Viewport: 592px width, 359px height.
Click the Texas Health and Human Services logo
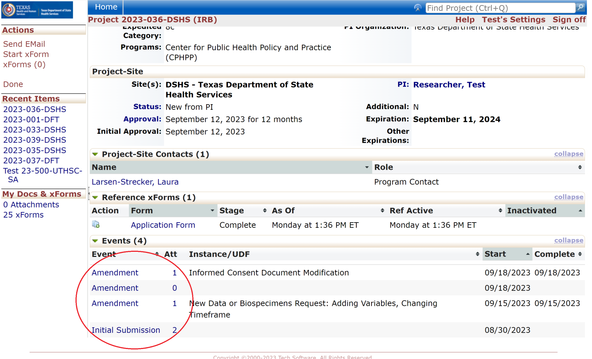point(37,10)
